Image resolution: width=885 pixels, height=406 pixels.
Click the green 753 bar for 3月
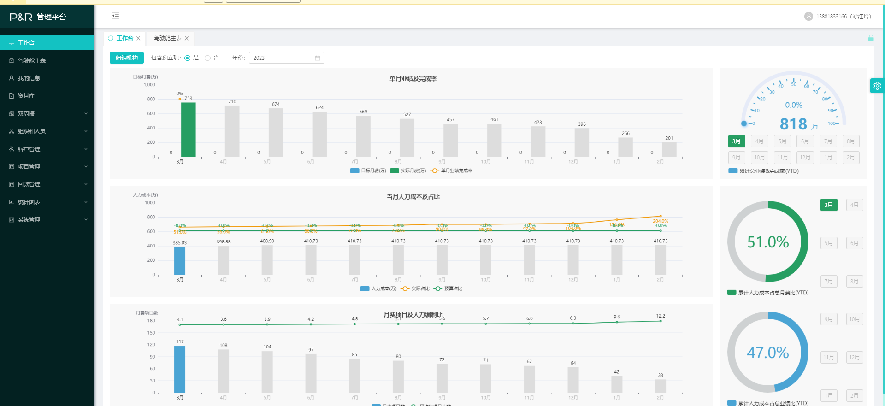pos(189,129)
